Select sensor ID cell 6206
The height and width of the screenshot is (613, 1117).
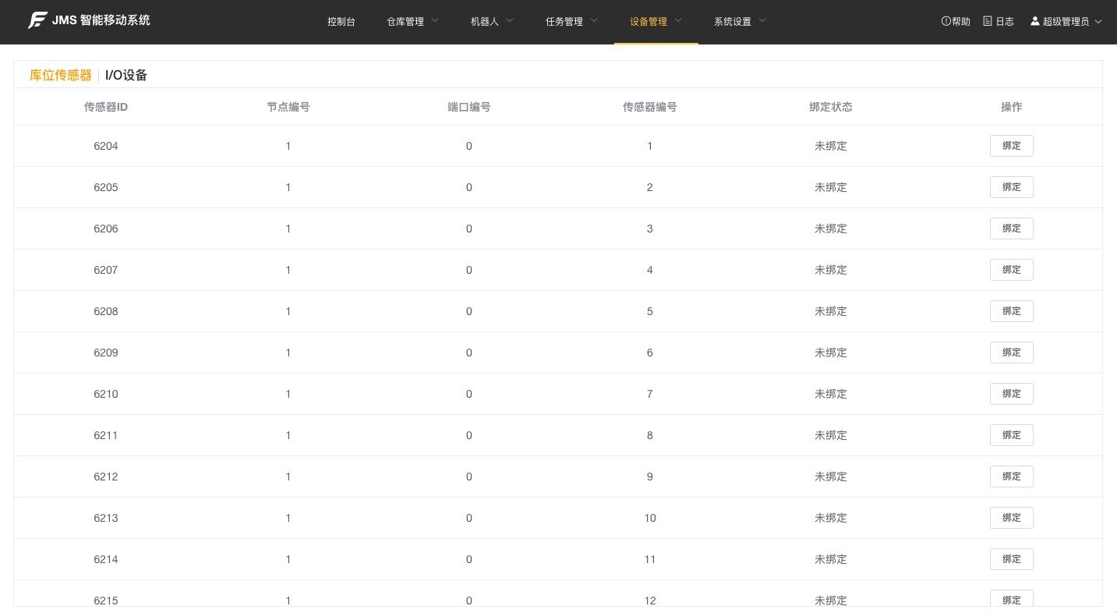pyautogui.click(x=106, y=229)
